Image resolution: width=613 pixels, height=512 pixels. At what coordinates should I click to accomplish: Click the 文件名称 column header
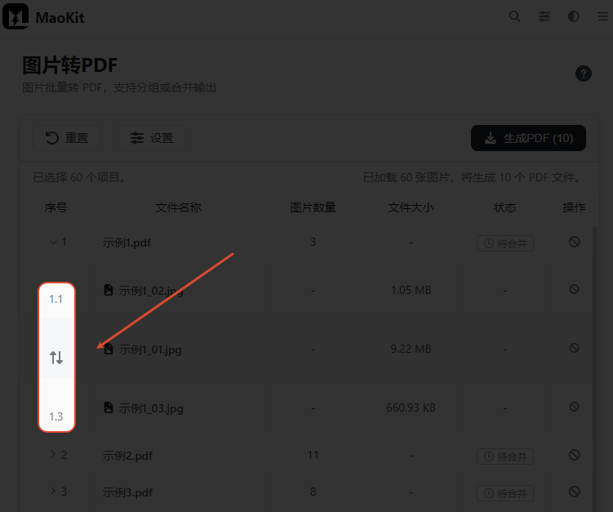tap(178, 207)
